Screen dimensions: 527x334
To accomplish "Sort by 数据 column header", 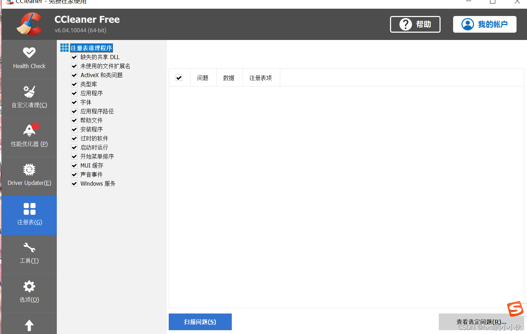I will point(230,78).
